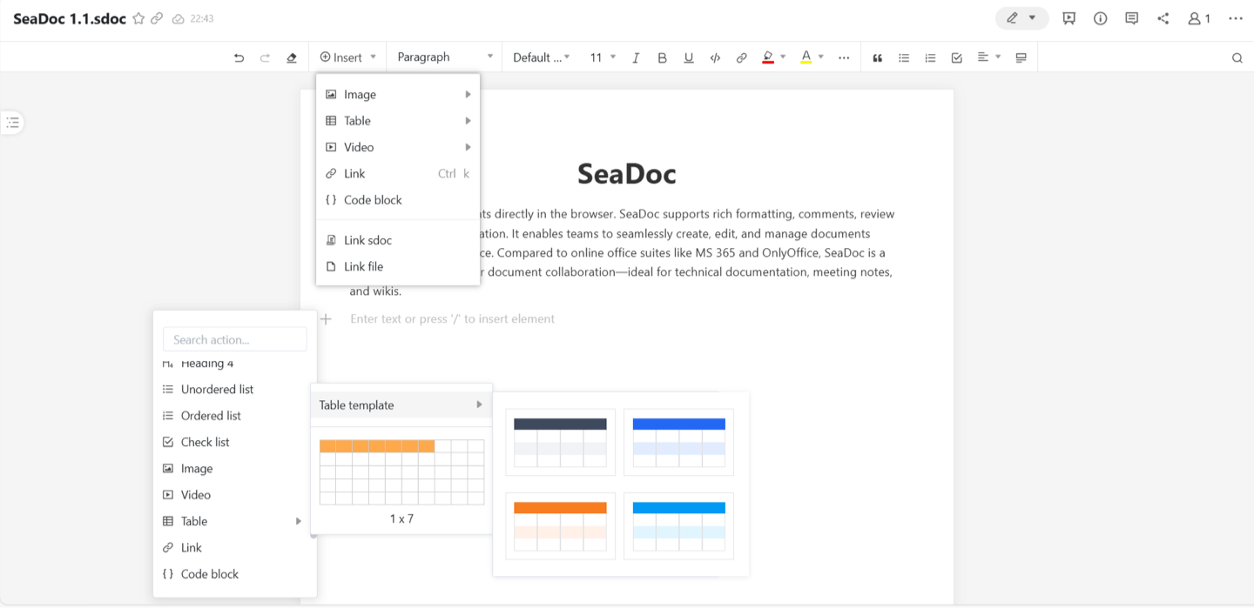1254x608 pixels.
Task: Show document info panel
Action: click(x=1101, y=18)
